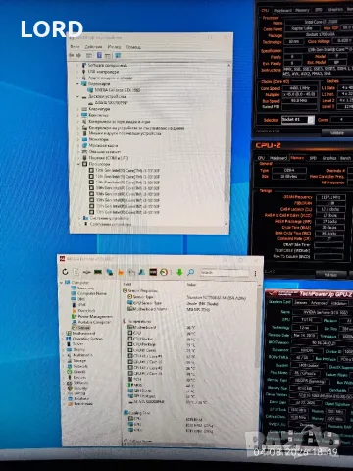Expand the keyboards node in Device Manager
This screenshot has width=353, height=471.
[x=77, y=109]
